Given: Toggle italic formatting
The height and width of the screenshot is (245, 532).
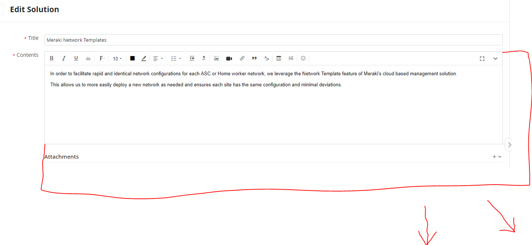Looking at the screenshot, I should (64, 58).
